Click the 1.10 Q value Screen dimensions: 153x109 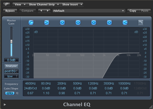click(x=46, y=93)
